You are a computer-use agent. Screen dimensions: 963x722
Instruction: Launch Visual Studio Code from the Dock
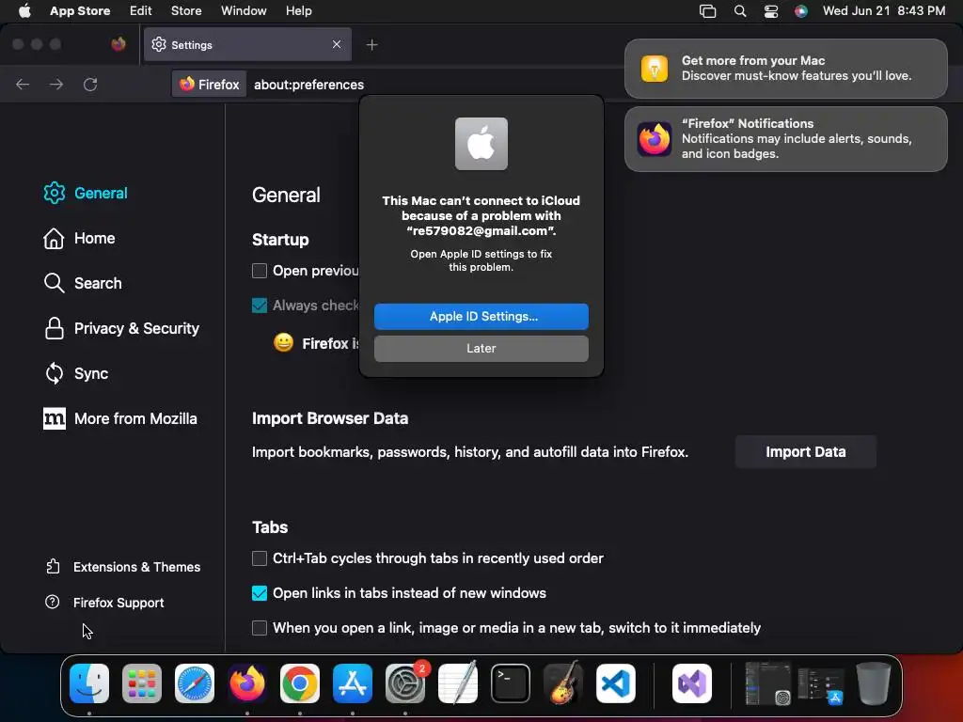[615, 683]
